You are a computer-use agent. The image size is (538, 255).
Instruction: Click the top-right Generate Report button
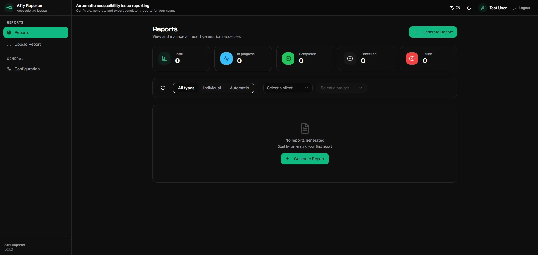click(433, 32)
